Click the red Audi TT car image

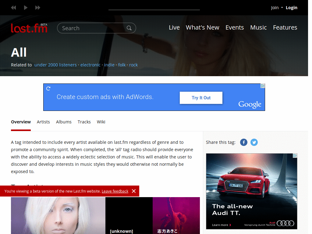[244, 182]
